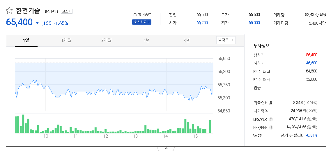
Task: Click the 상한가 value 86,400
Action: click(311, 55)
